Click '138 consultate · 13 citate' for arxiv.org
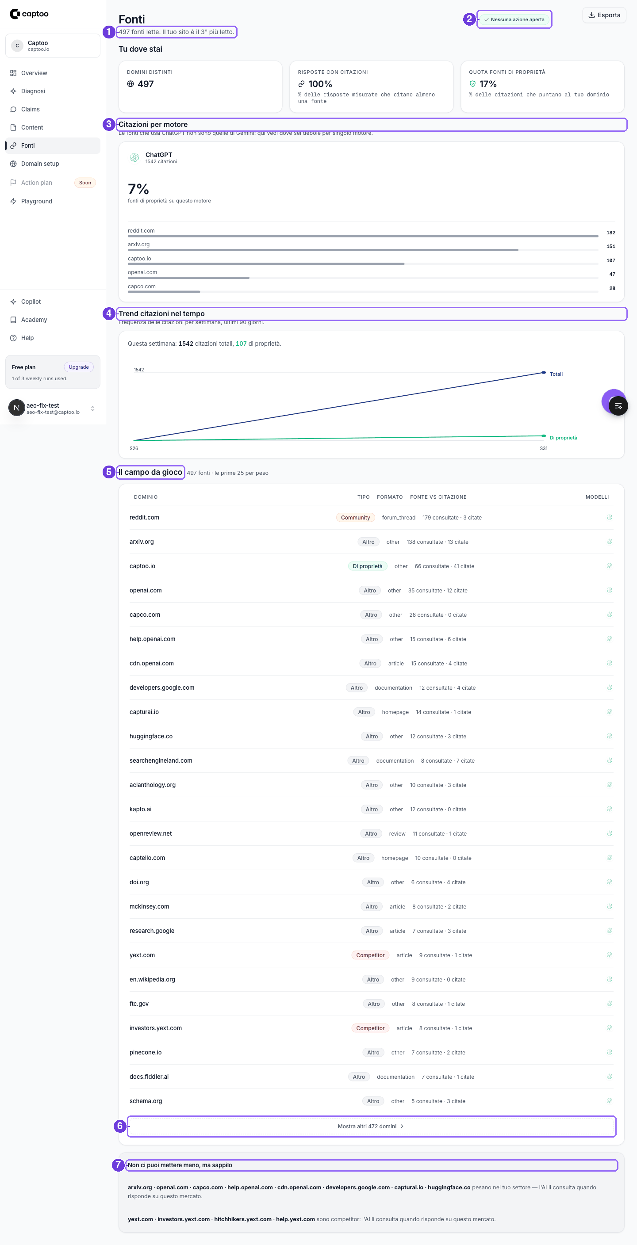Viewport: 637px width, 1245px height. coord(437,542)
